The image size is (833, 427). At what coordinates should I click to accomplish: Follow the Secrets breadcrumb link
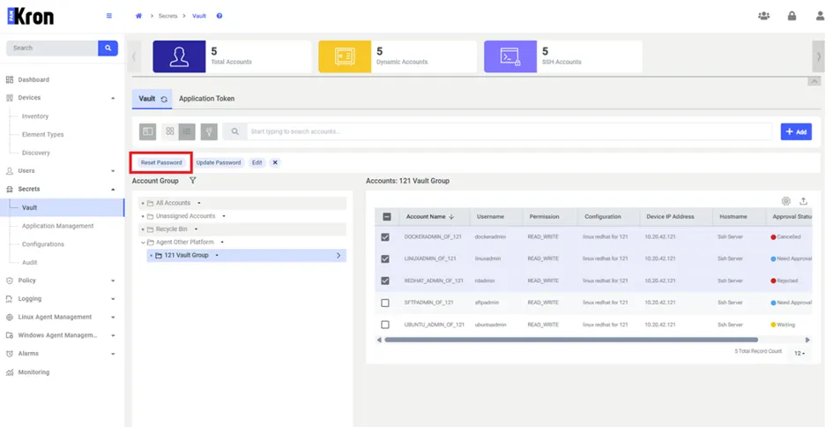[x=167, y=16]
